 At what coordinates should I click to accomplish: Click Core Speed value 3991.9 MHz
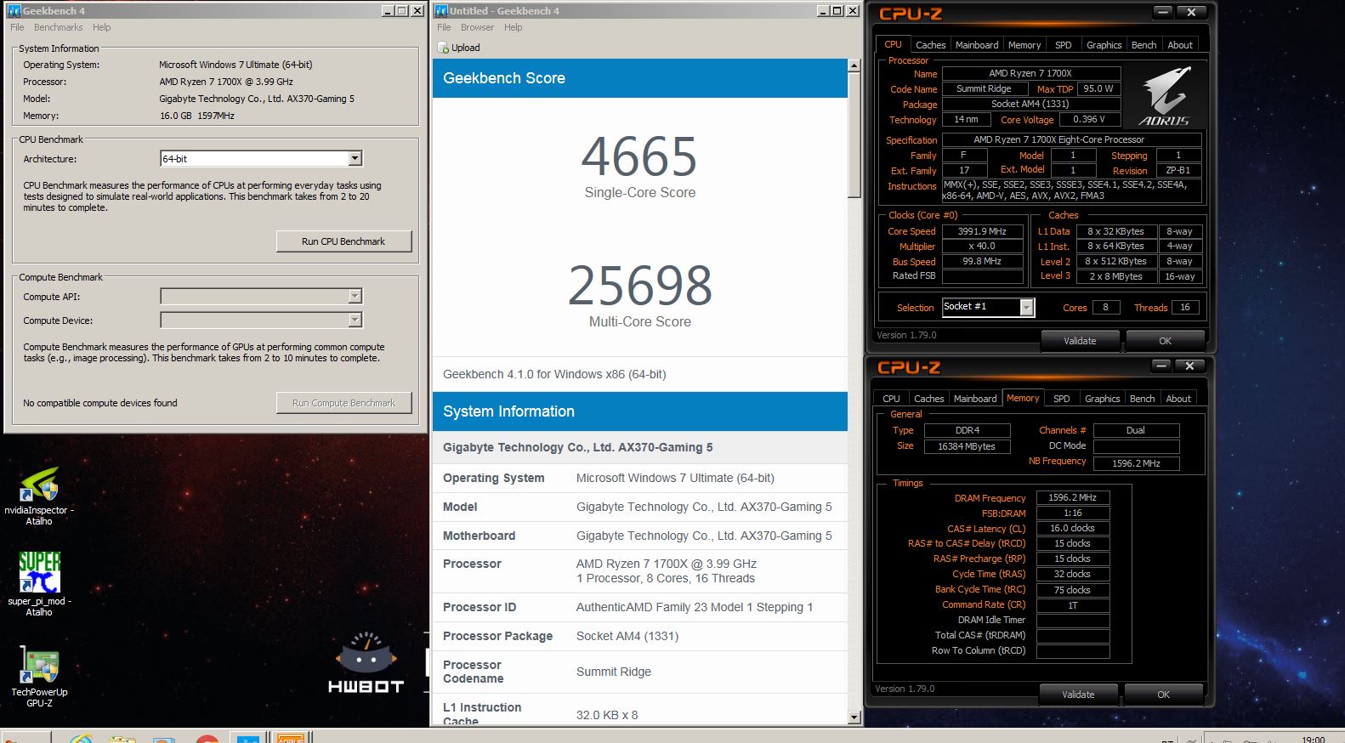[x=982, y=231]
